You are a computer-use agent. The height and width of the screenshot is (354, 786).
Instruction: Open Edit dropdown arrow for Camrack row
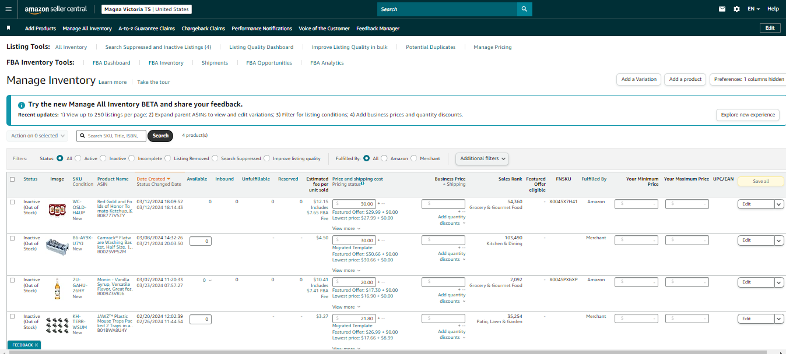click(779, 240)
